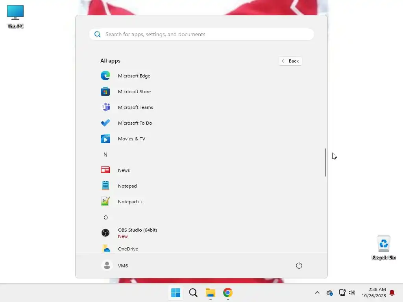The image size is (403, 302).
Task: Launch Microsoft To Do checkmark icon
Action: click(x=105, y=123)
